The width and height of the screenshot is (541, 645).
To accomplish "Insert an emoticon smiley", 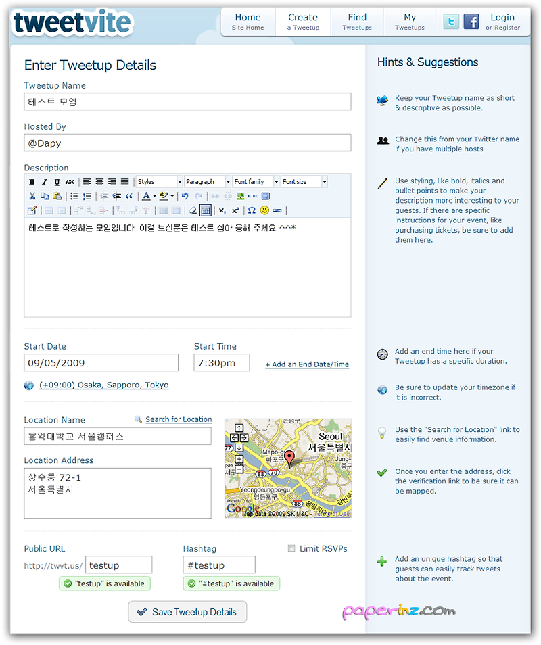I will [x=264, y=211].
